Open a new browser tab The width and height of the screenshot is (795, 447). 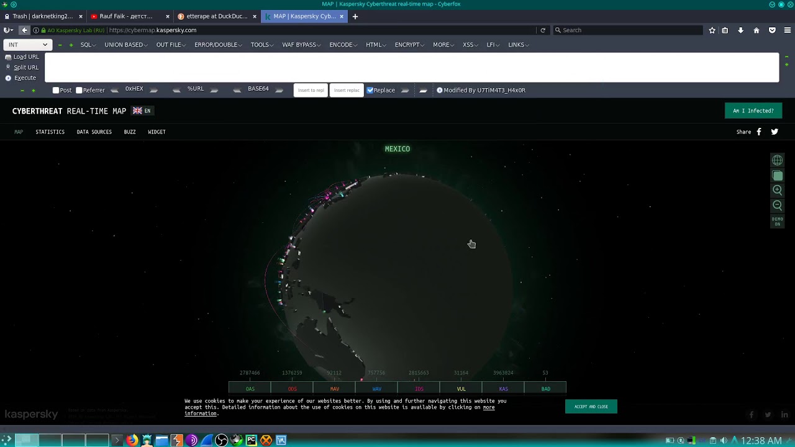(x=355, y=16)
